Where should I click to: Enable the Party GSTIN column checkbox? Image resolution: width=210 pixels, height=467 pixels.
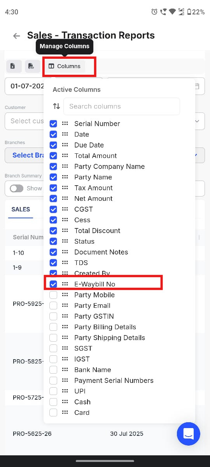click(x=53, y=316)
